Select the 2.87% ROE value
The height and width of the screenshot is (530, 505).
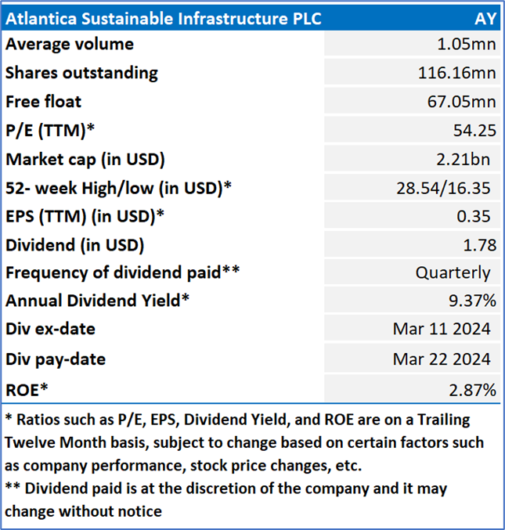click(x=471, y=388)
